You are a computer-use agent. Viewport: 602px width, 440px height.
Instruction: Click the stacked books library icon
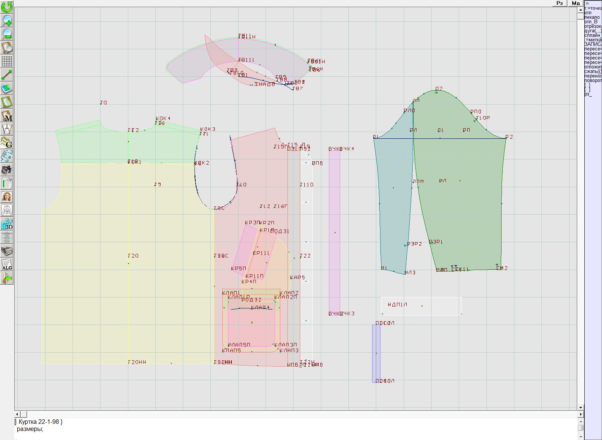(x=7, y=251)
